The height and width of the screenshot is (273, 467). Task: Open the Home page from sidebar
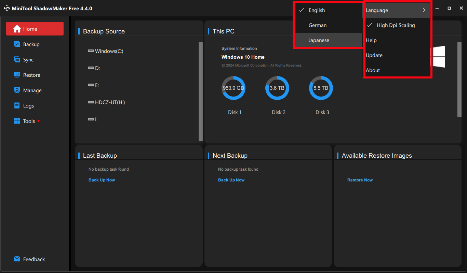pos(35,29)
